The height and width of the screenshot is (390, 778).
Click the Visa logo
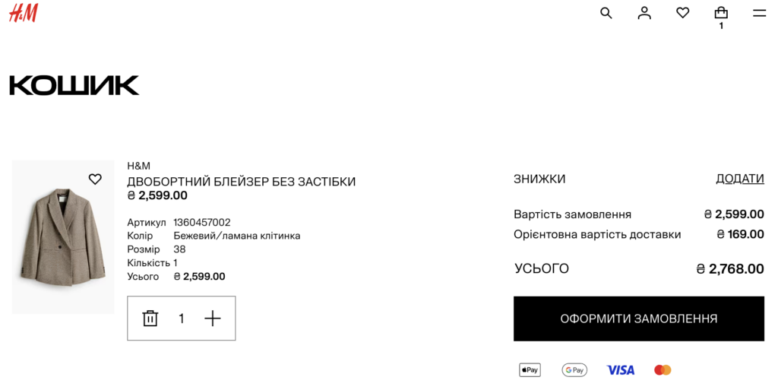pos(620,370)
